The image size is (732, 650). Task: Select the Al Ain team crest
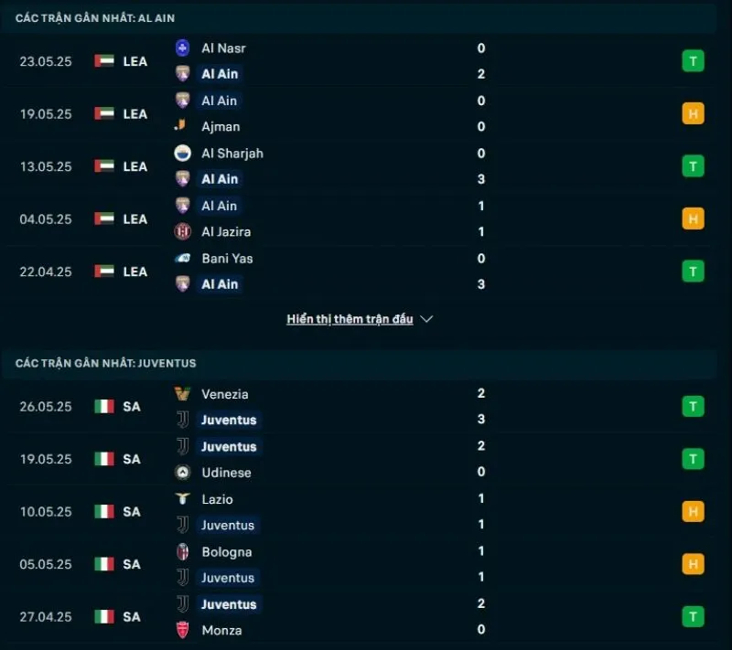[180, 73]
